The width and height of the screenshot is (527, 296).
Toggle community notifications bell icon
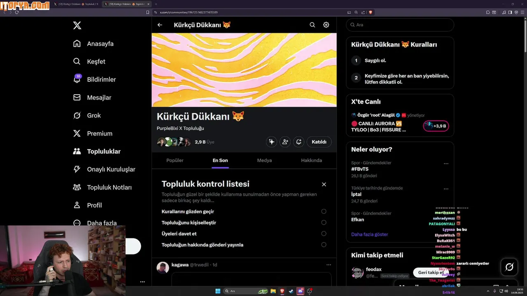(298, 142)
